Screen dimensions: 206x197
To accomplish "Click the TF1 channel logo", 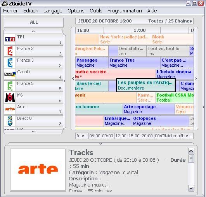I will click(10, 39).
